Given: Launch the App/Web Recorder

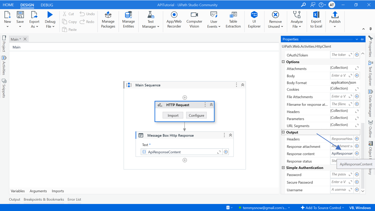Looking at the screenshot, I should (174, 19).
